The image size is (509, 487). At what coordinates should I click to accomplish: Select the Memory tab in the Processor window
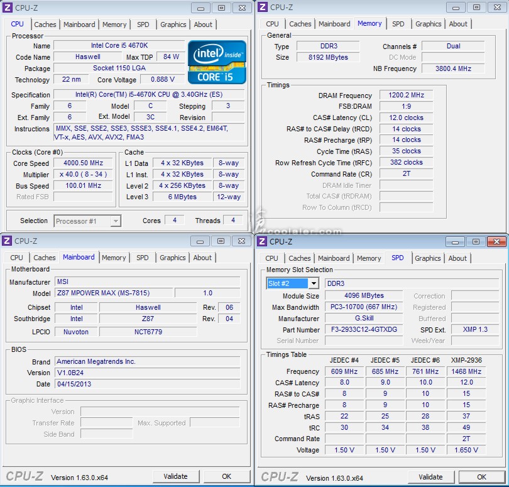click(114, 25)
